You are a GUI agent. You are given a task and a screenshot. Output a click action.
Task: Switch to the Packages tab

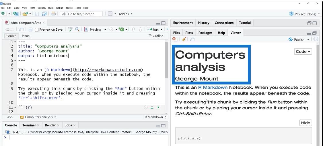point(205,33)
